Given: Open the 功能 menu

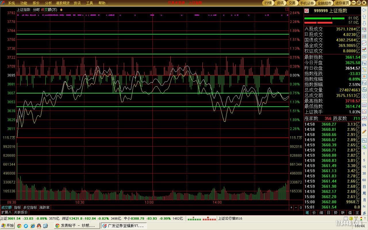Looking at the screenshot, I should 24,3.
